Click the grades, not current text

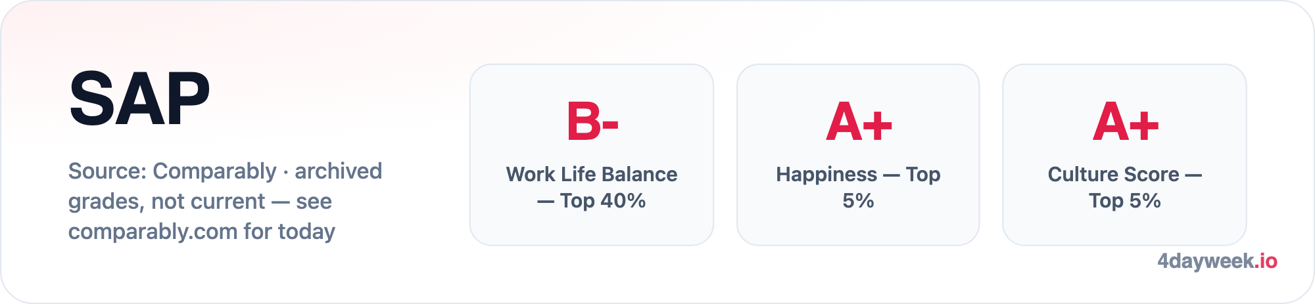pos(167,202)
